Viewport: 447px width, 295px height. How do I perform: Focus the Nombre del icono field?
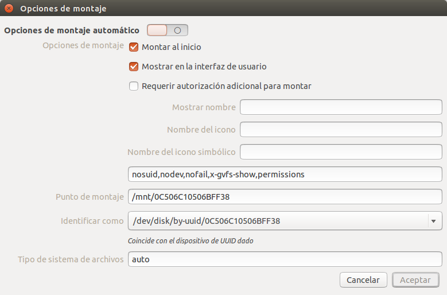tap(341, 130)
